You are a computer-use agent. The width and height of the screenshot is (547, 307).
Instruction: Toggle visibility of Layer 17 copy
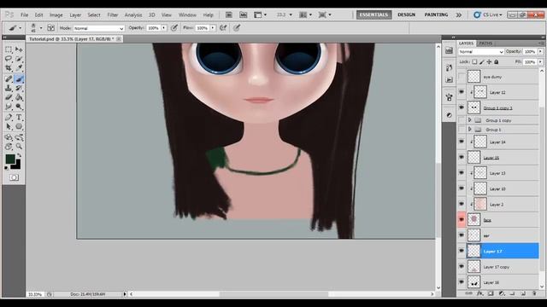462,267
